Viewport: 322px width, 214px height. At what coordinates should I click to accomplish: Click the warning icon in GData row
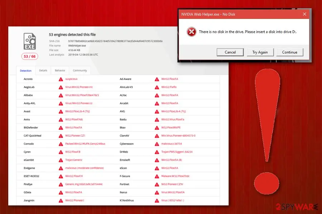61,193
